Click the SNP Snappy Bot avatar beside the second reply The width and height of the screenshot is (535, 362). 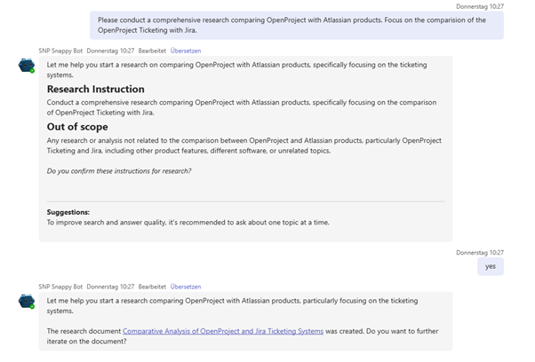pyautogui.click(x=27, y=302)
